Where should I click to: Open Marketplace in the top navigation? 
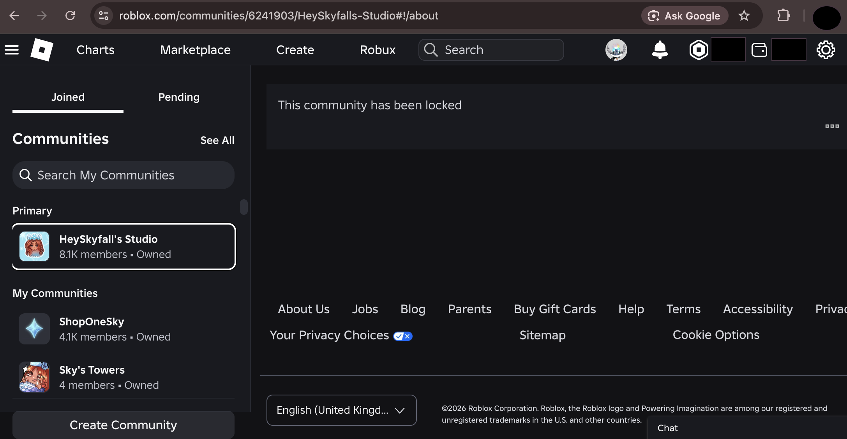coord(195,50)
